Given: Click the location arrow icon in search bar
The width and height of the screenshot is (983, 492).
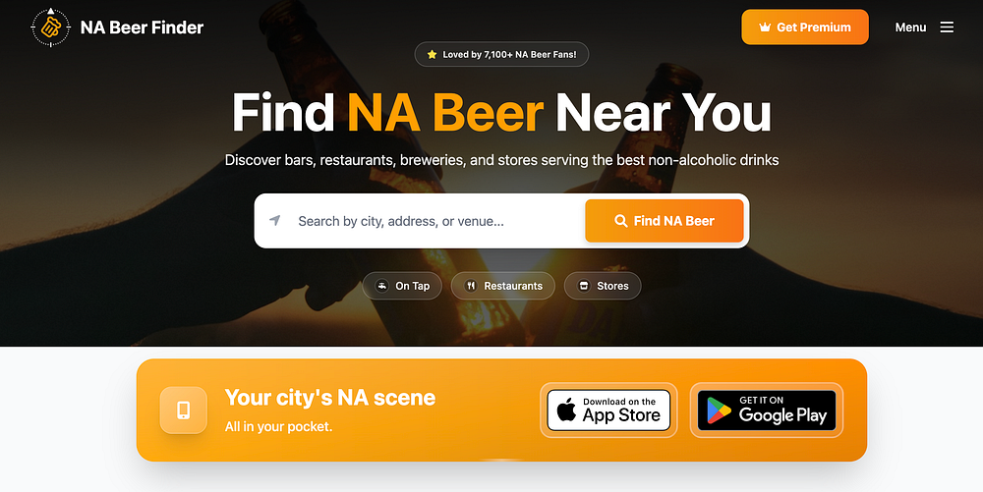Looking at the screenshot, I should coord(274,220).
